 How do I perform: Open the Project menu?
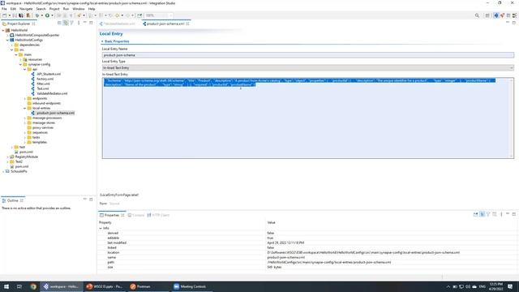point(54,9)
